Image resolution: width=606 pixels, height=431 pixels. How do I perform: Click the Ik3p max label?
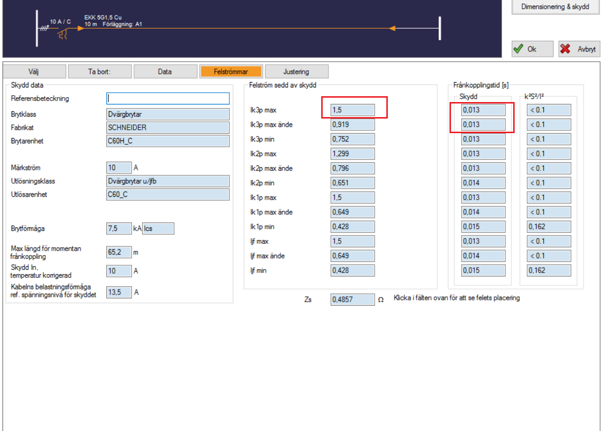pyautogui.click(x=263, y=110)
